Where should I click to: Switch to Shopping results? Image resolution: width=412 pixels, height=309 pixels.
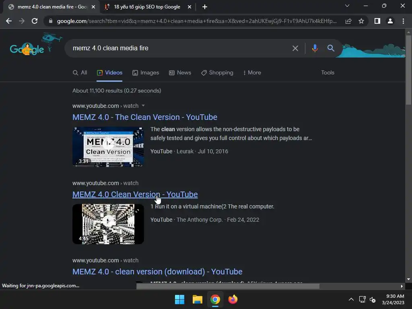coord(217,73)
